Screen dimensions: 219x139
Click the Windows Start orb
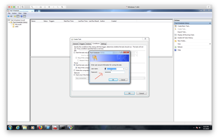(10, 128)
